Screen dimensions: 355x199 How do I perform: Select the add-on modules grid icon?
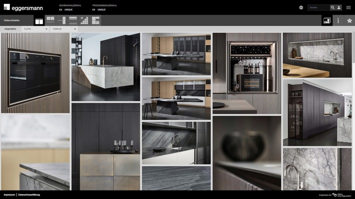click(84, 20)
